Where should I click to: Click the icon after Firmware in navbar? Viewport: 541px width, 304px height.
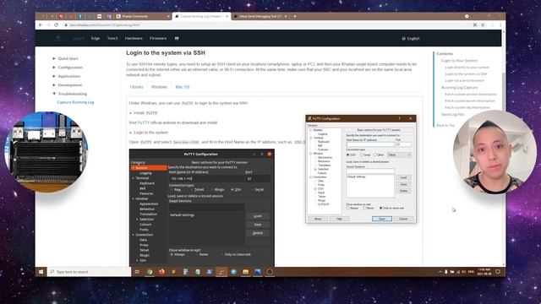pyautogui.click(x=177, y=38)
